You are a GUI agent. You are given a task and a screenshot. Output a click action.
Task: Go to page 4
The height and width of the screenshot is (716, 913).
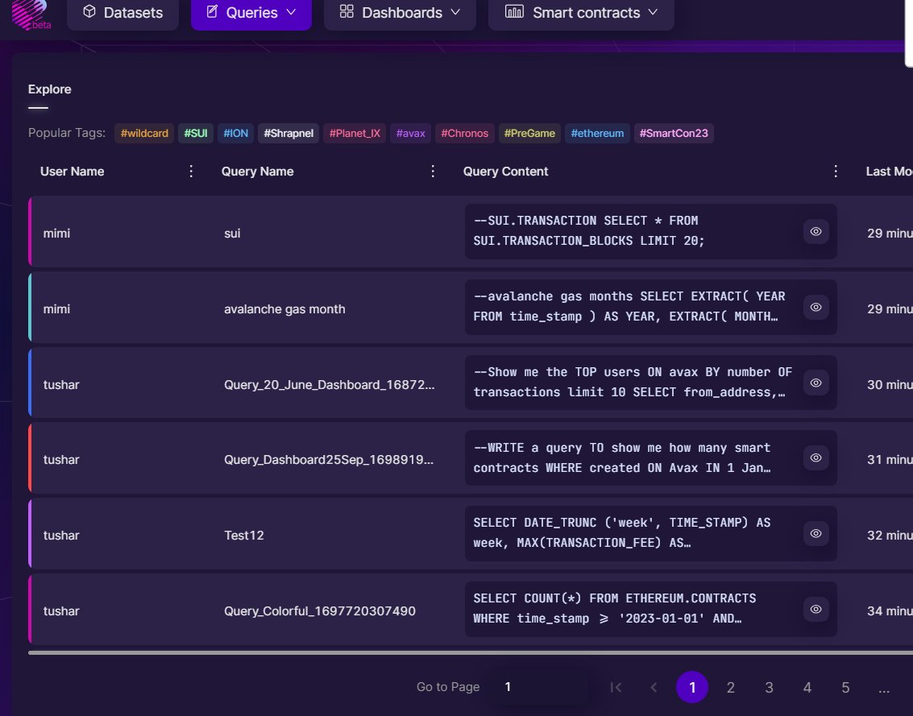coord(807,688)
